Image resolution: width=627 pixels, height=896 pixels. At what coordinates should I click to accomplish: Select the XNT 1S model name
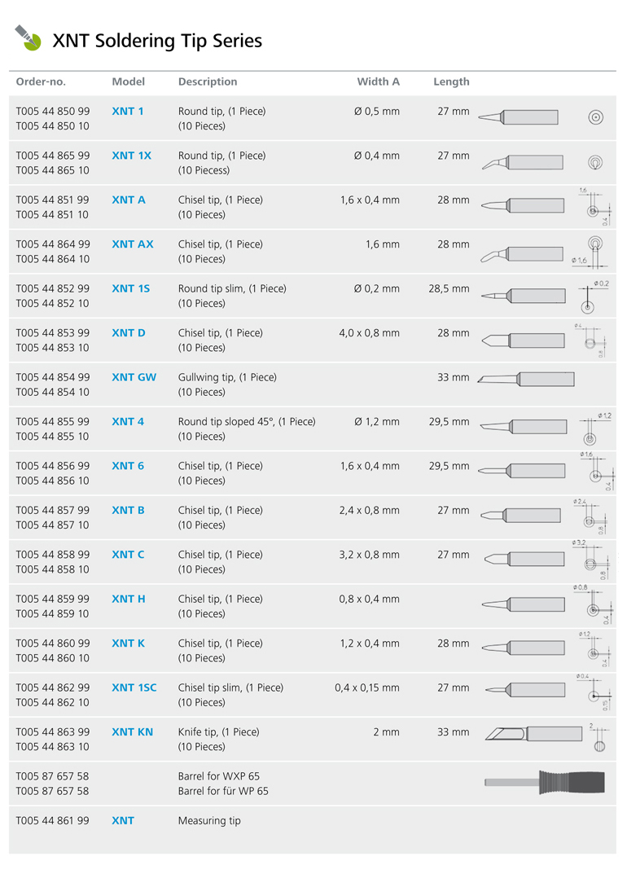point(131,288)
